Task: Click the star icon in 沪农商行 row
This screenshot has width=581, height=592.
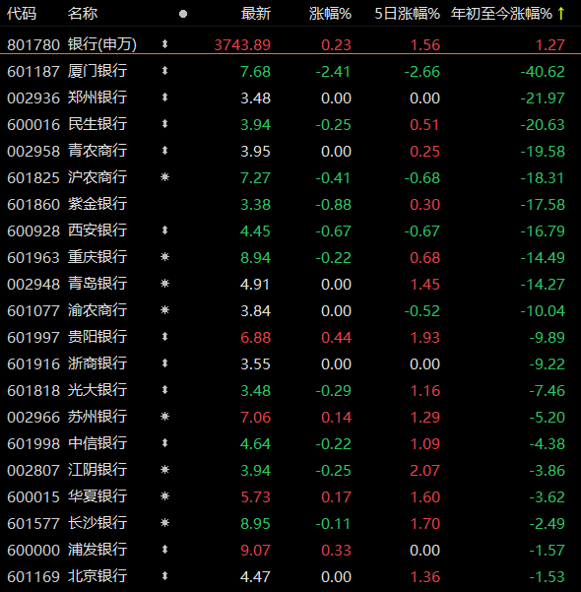Action: tap(165, 177)
